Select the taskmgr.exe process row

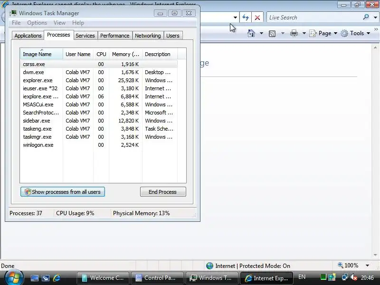point(99,137)
